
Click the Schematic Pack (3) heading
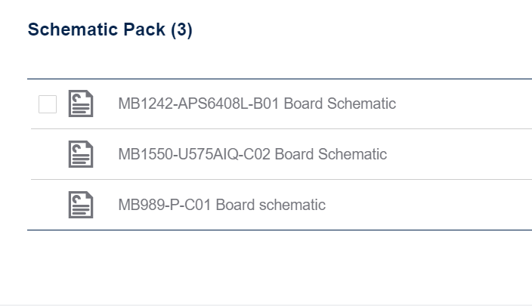[110, 29]
